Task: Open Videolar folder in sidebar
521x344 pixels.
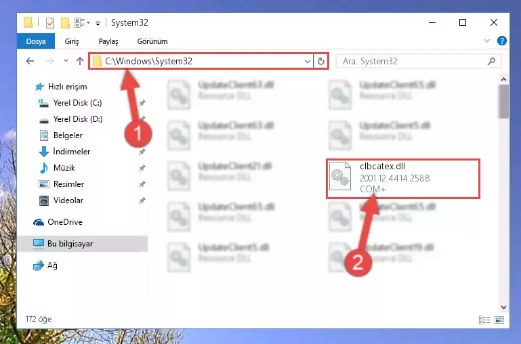Action: point(68,200)
